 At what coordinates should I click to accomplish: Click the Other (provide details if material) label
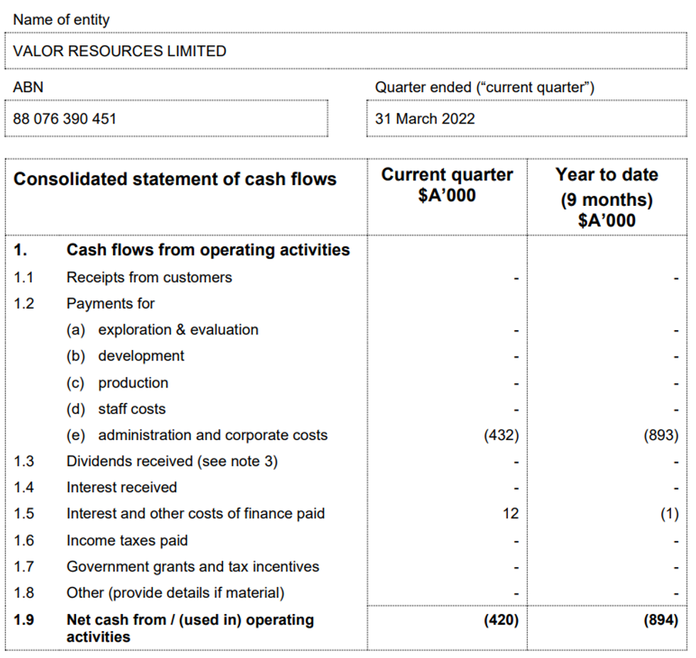pyautogui.click(x=175, y=593)
